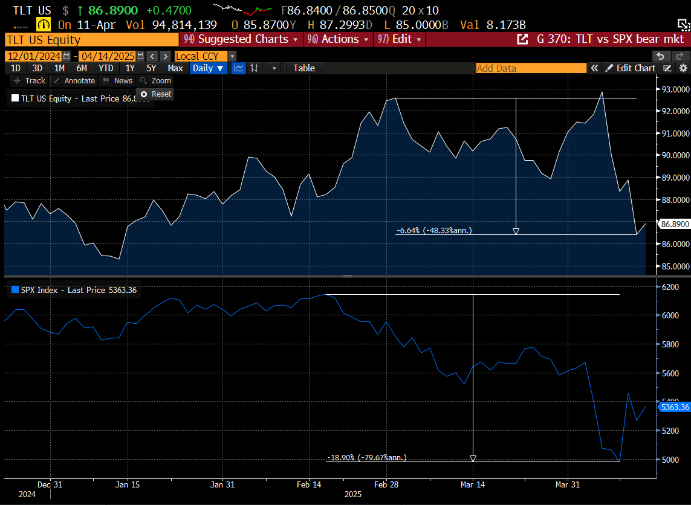Click the TLT US Equity Last Price legend
The width and height of the screenshot is (691, 505).
pos(82,98)
